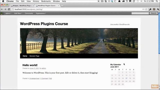
Task: Open the Window menu
Action: coord(56,1)
